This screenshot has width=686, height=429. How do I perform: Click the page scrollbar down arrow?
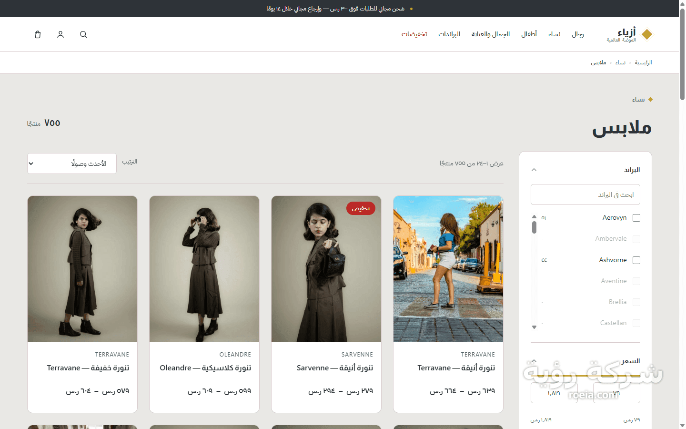(x=682, y=425)
